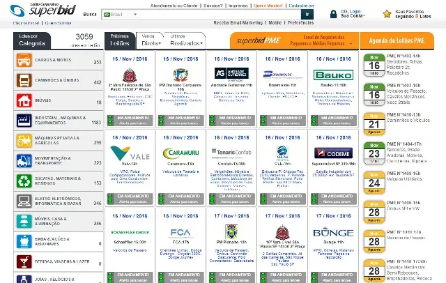Click the Caramuru-13h Em Andamento button
The width and height of the screenshot is (446, 283).
click(180, 199)
